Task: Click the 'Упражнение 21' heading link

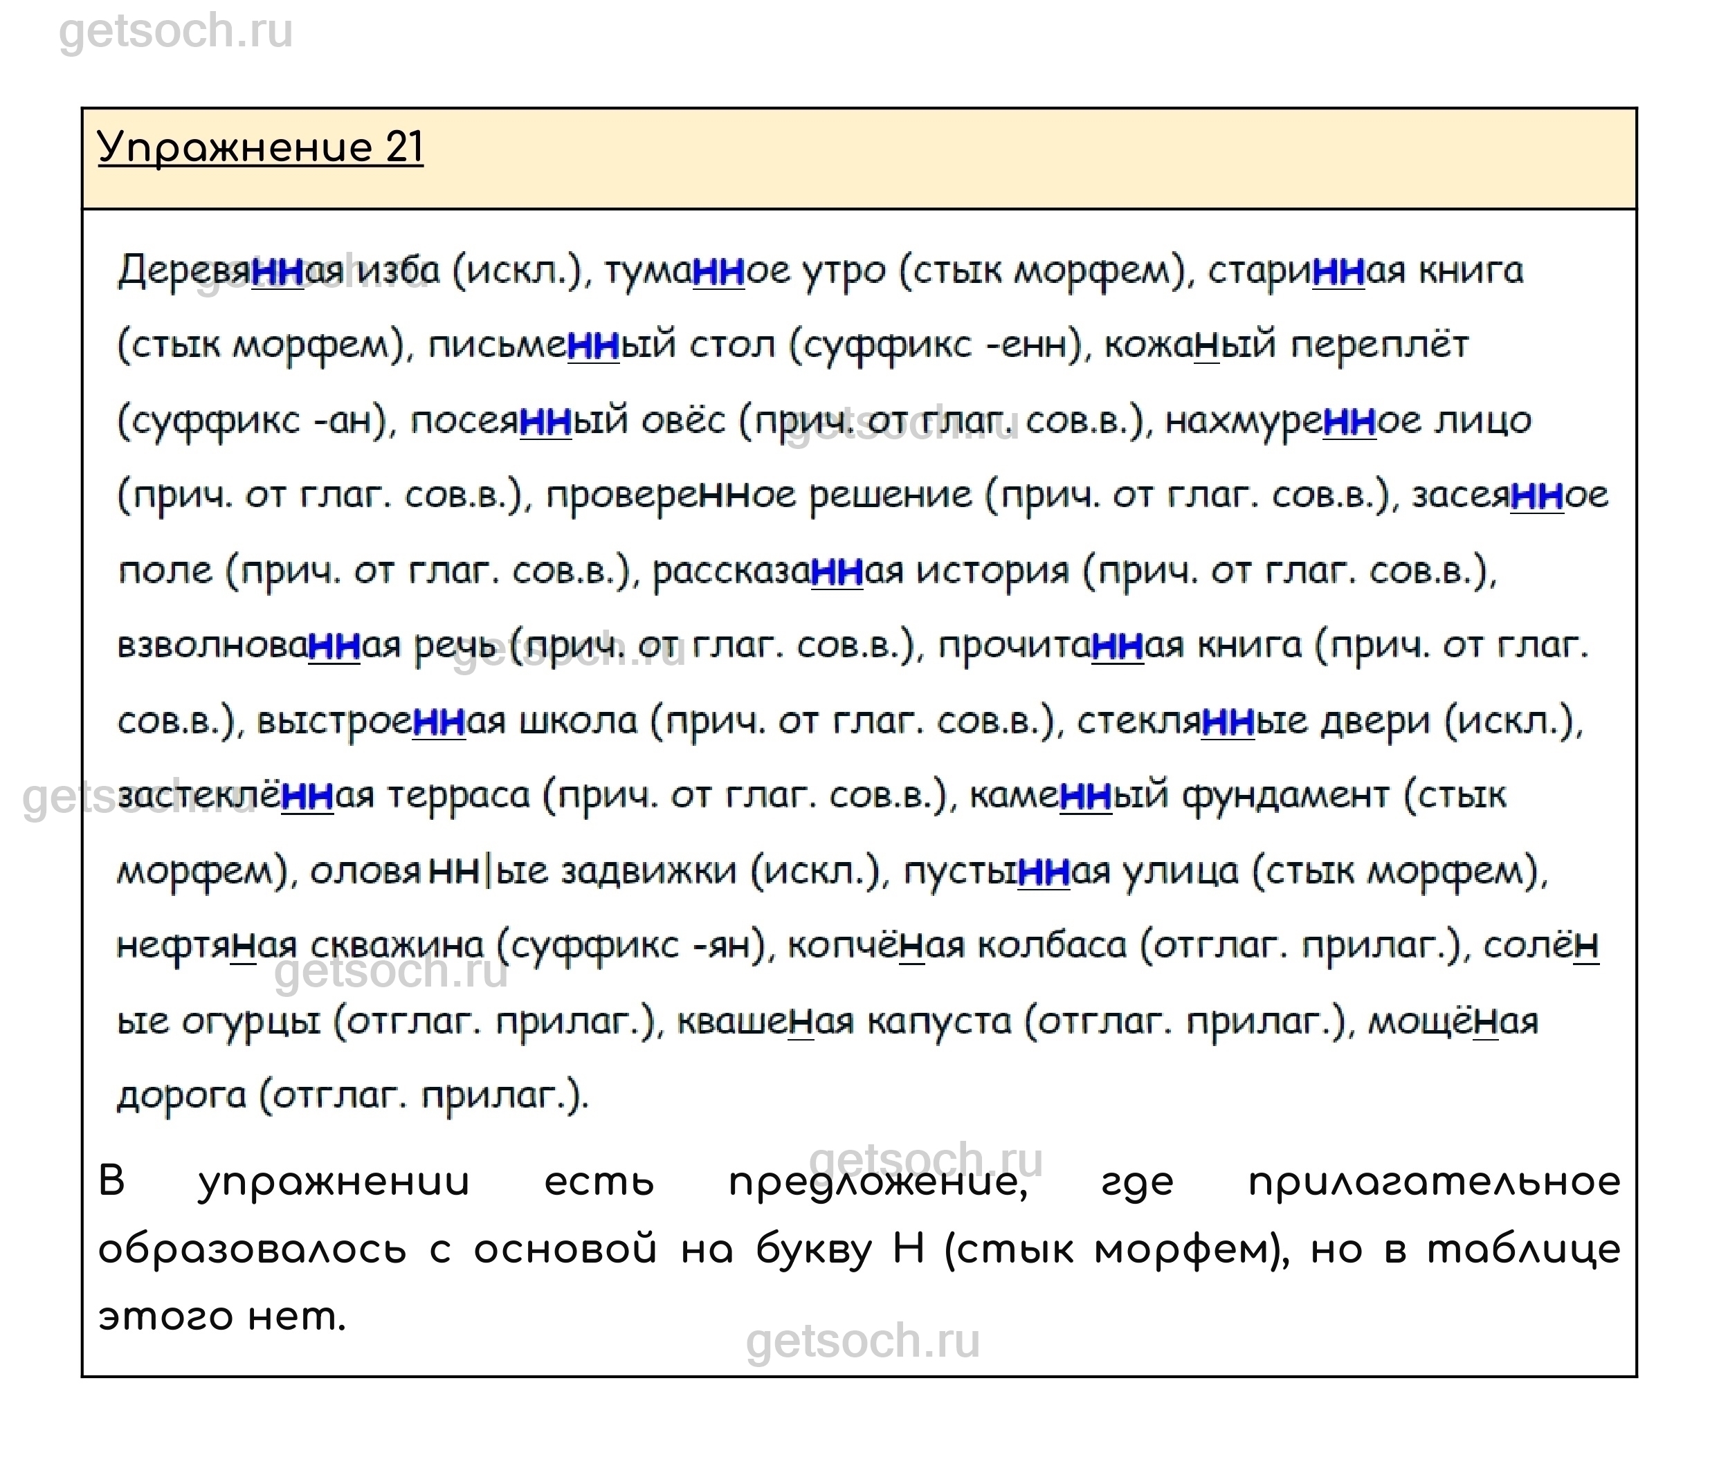Action: 260,149
